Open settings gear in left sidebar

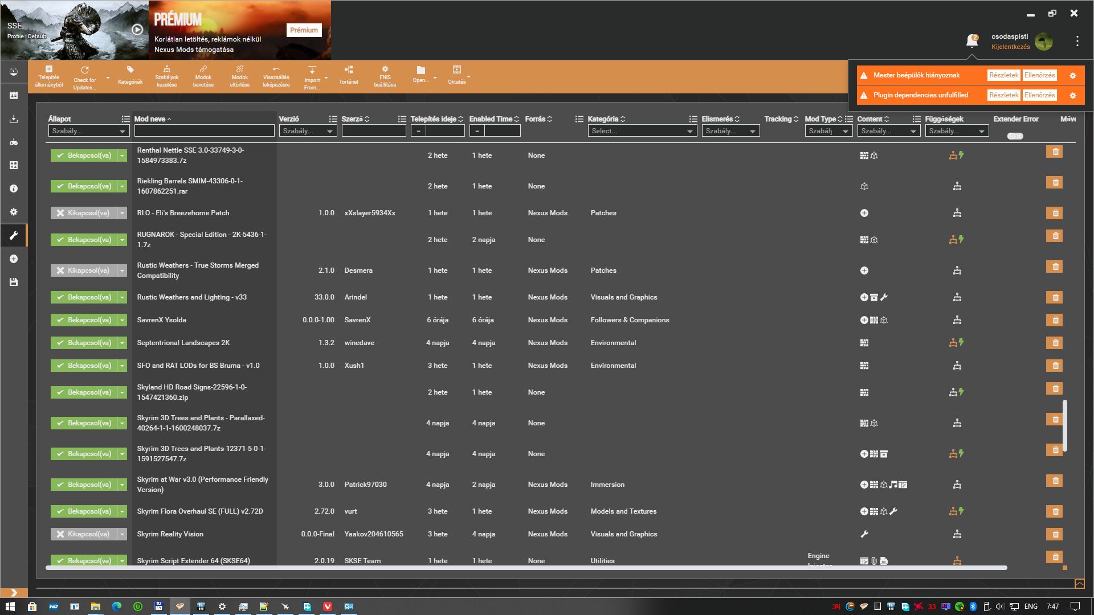point(14,212)
